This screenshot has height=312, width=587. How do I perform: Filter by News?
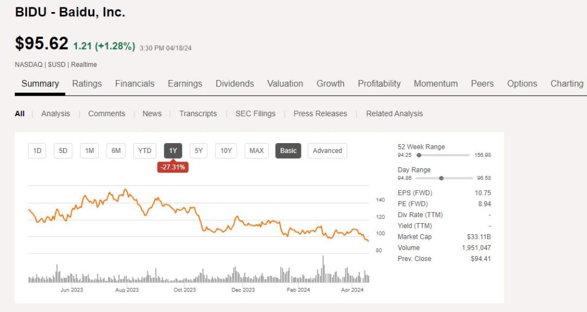coord(152,113)
